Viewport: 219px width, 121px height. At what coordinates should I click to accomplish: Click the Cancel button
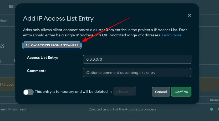(161, 92)
